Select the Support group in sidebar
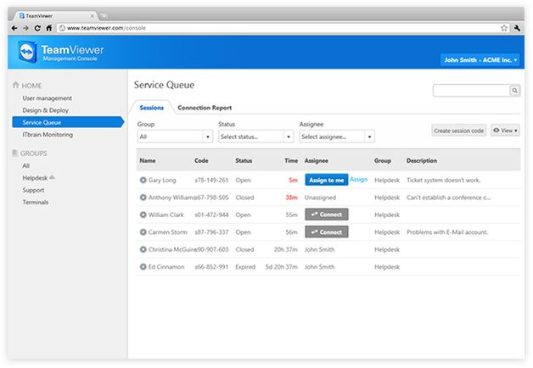This screenshot has height=368, width=533. click(x=33, y=190)
